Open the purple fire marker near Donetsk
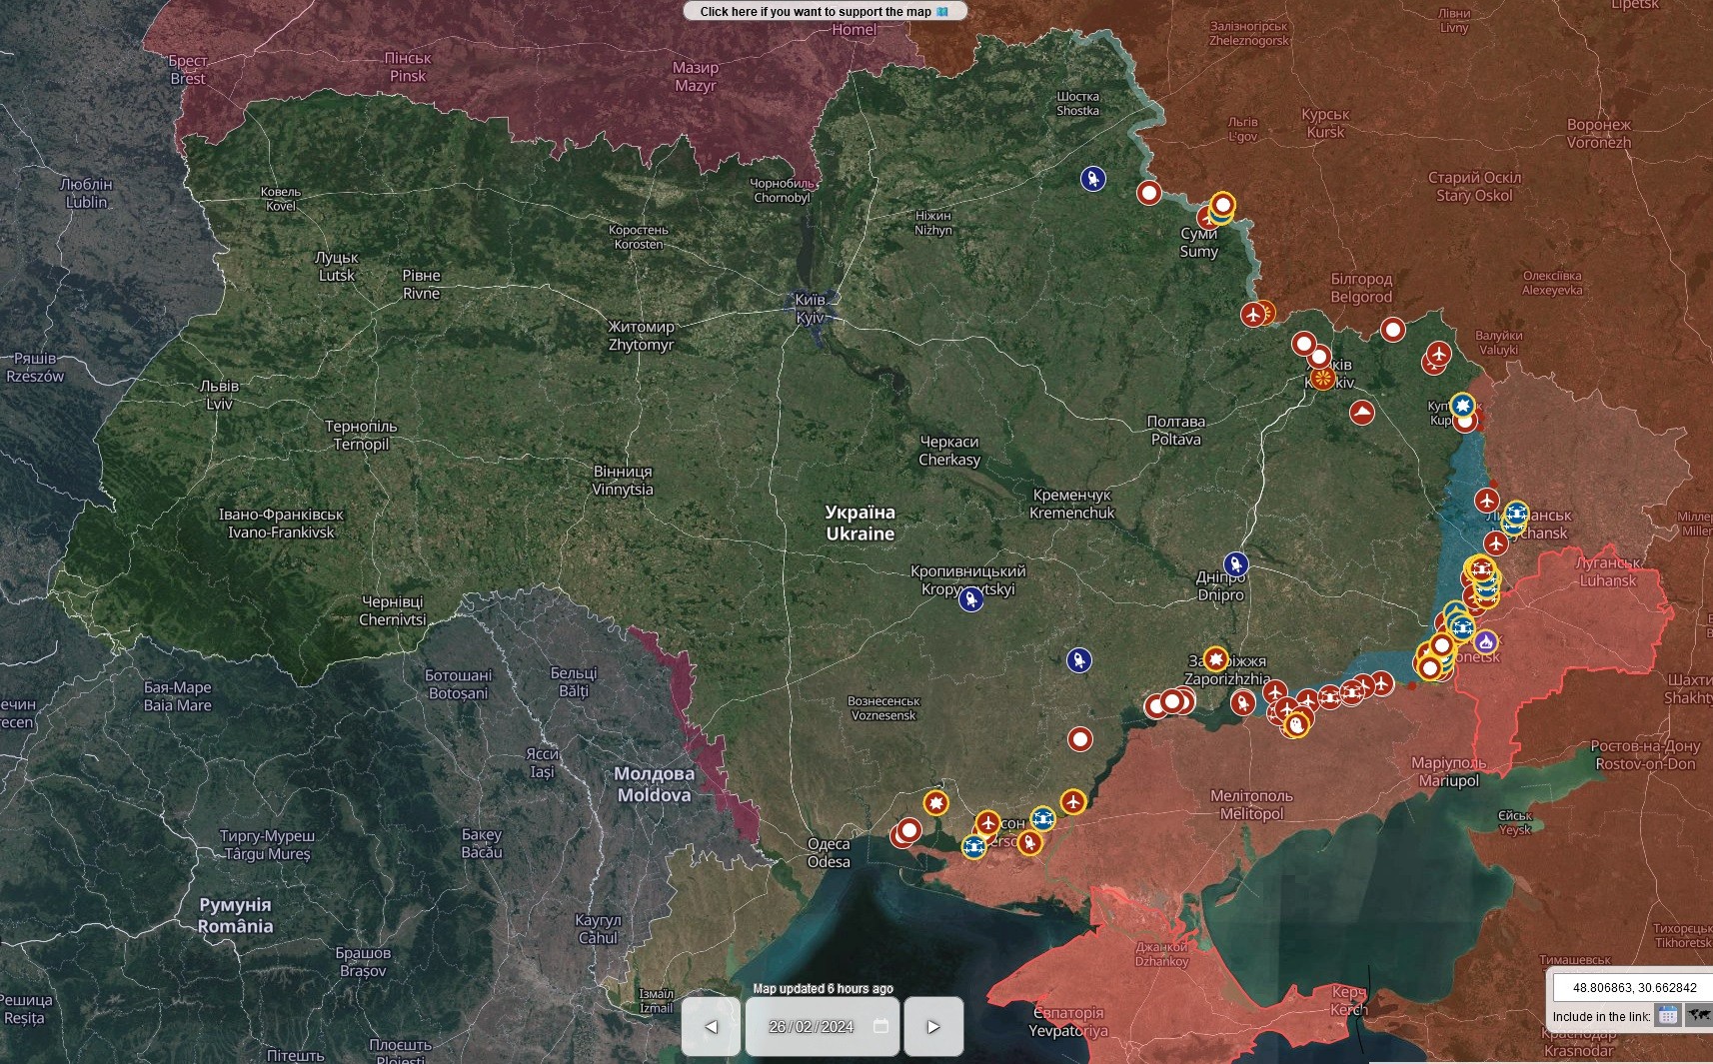This screenshot has height=1064, width=1713. coord(1485,641)
